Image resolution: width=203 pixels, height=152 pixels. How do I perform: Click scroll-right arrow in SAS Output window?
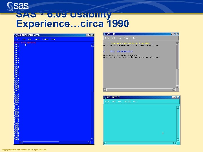(175, 143)
